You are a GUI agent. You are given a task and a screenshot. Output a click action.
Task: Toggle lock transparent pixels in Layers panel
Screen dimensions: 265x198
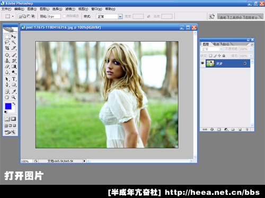coord(210,56)
